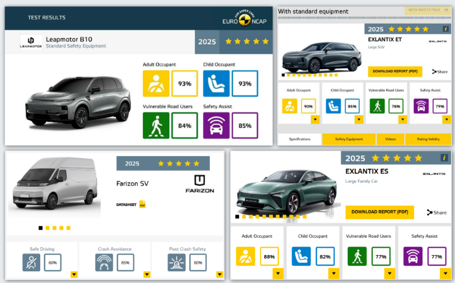Screen dimensions: 455x283
Task: Click Leapmotor B10 Safety Assist 85% score
Action: pos(245,125)
